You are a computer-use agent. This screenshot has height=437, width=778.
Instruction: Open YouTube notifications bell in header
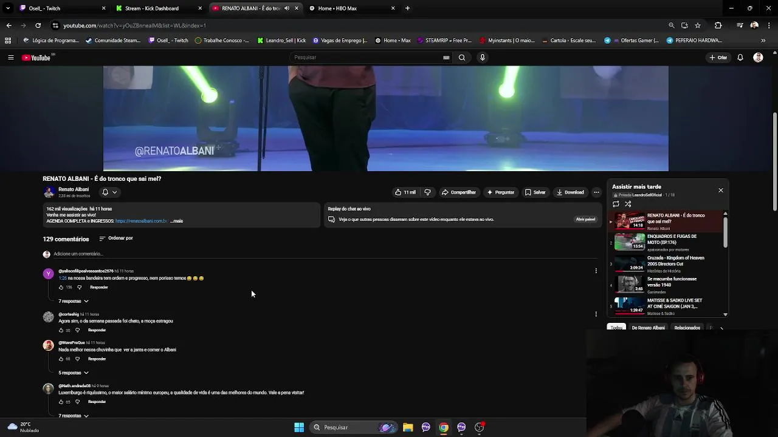click(x=740, y=58)
